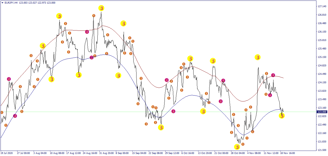Viewport: 328px width, 156px height.
Task: Click time axis label 24 Aug 16:00
Action: (x=90, y=153)
